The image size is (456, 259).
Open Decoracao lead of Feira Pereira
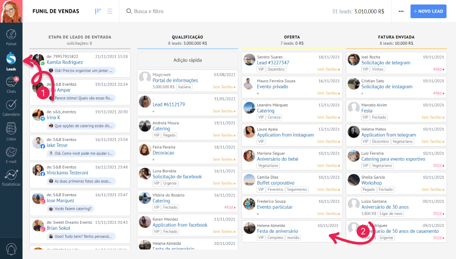[164, 153]
